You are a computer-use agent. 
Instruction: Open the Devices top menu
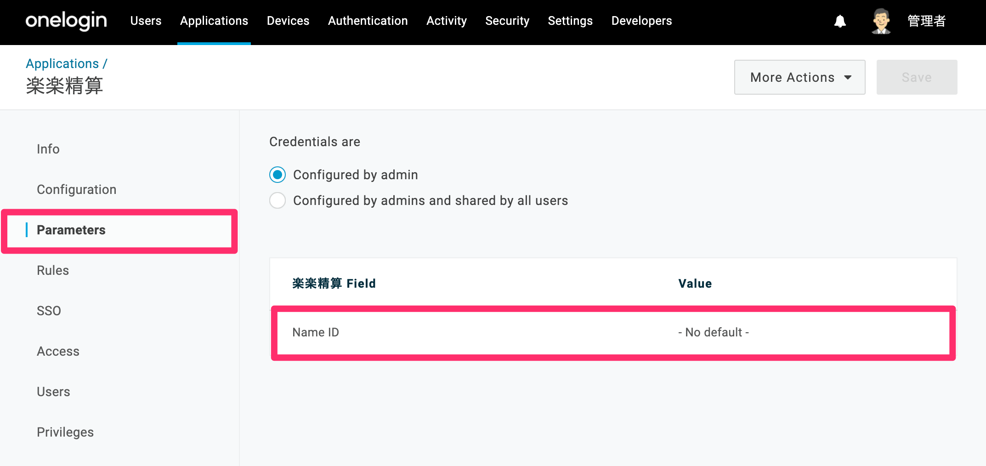(x=288, y=21)
